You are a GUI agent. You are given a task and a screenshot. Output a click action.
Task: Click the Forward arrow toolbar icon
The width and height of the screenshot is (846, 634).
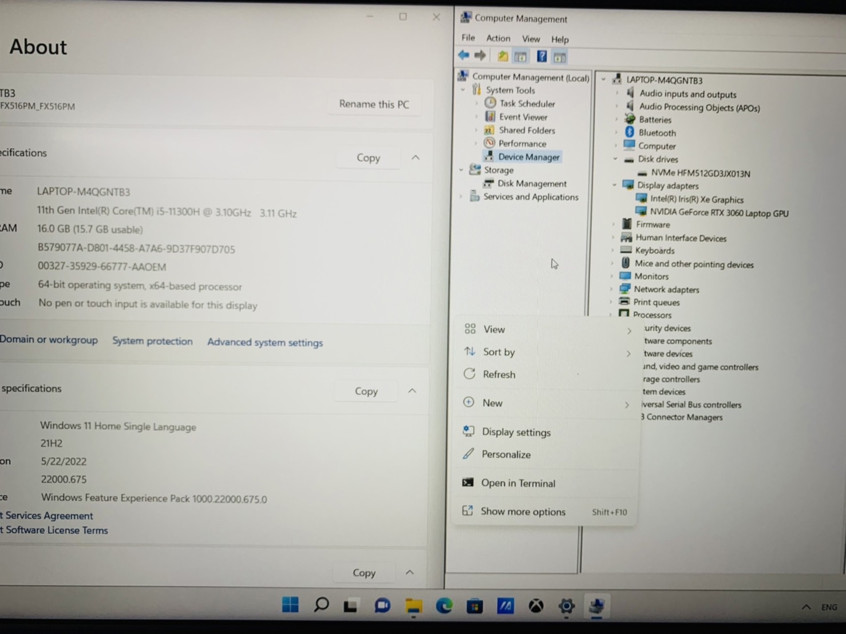tap(480, 56)
